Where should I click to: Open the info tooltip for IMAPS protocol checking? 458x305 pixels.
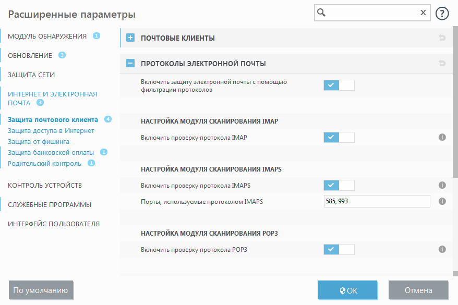pos(442,185)
